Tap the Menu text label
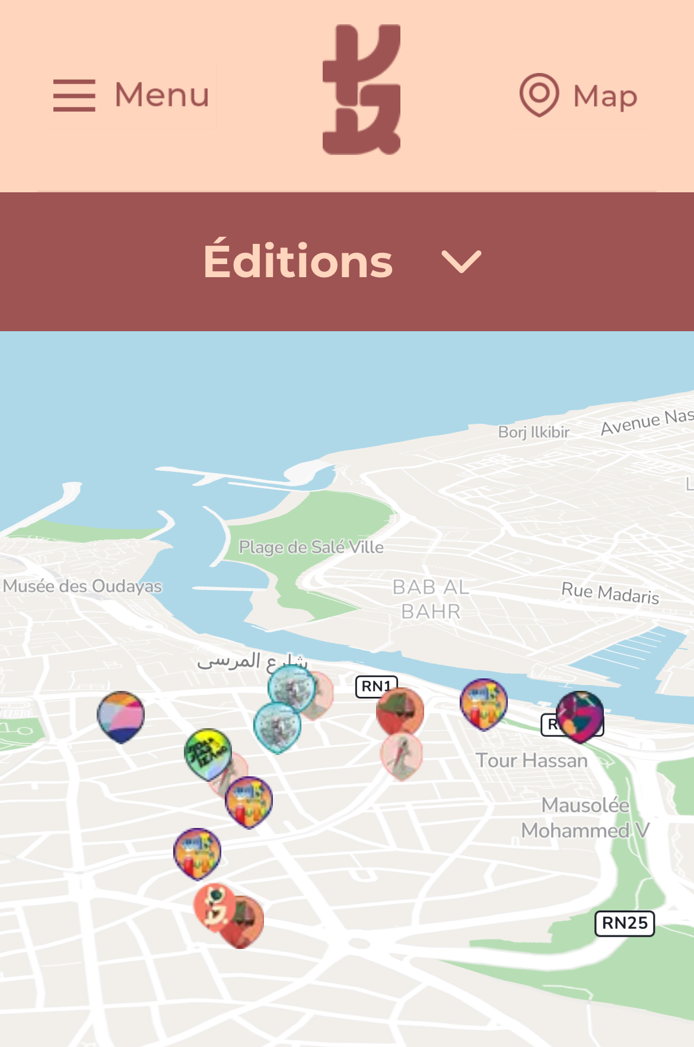The image size is (694, 1047). (x=162, y=95)
